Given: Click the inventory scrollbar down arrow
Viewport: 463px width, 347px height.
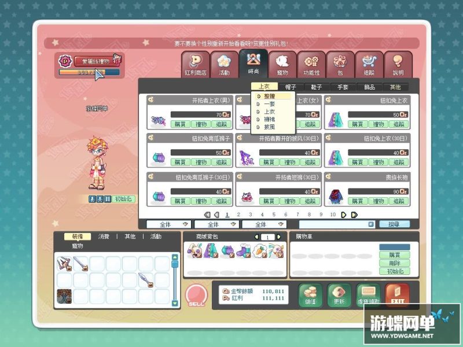Looking at the screenshot, I should click(x=175, y=303).
